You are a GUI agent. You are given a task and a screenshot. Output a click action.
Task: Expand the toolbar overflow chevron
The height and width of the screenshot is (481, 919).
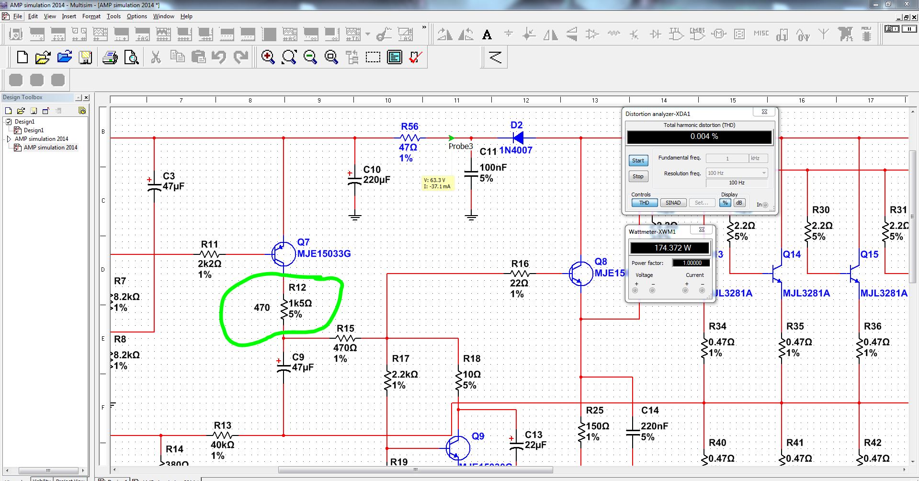[x=424, y=27]
